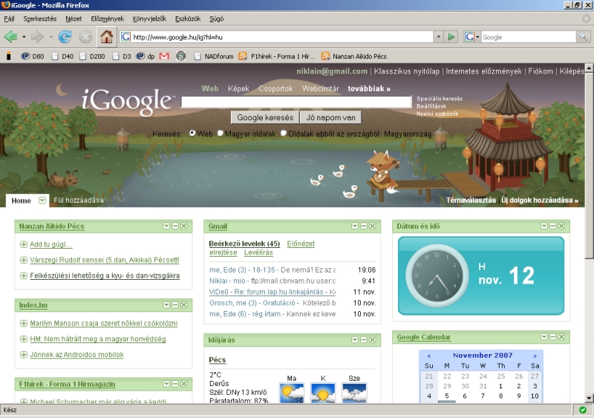Screen dimensions: 594x418
Task: Select the Magyar oldalak radio button
Action: [220, 133]
